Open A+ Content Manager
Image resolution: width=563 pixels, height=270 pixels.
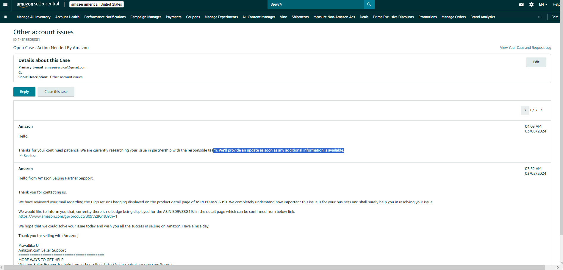pyautogui.click(x=259, y=17)
